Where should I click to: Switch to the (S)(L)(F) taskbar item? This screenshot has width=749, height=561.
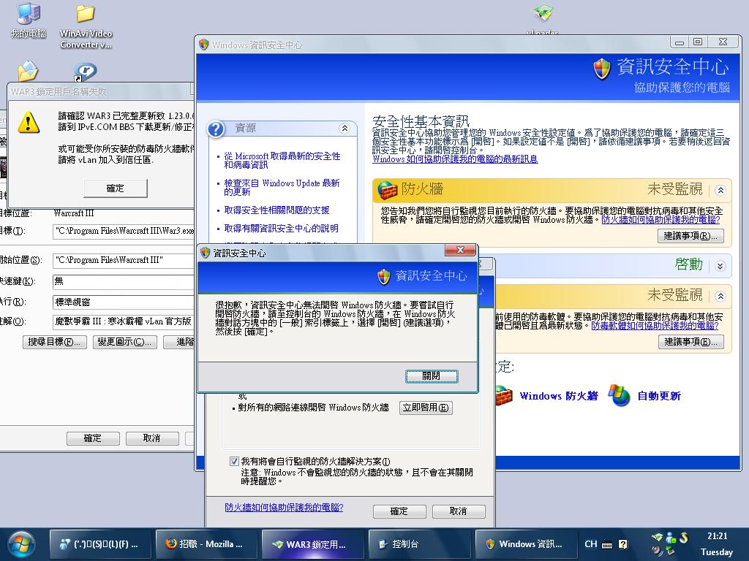[99, 544]
